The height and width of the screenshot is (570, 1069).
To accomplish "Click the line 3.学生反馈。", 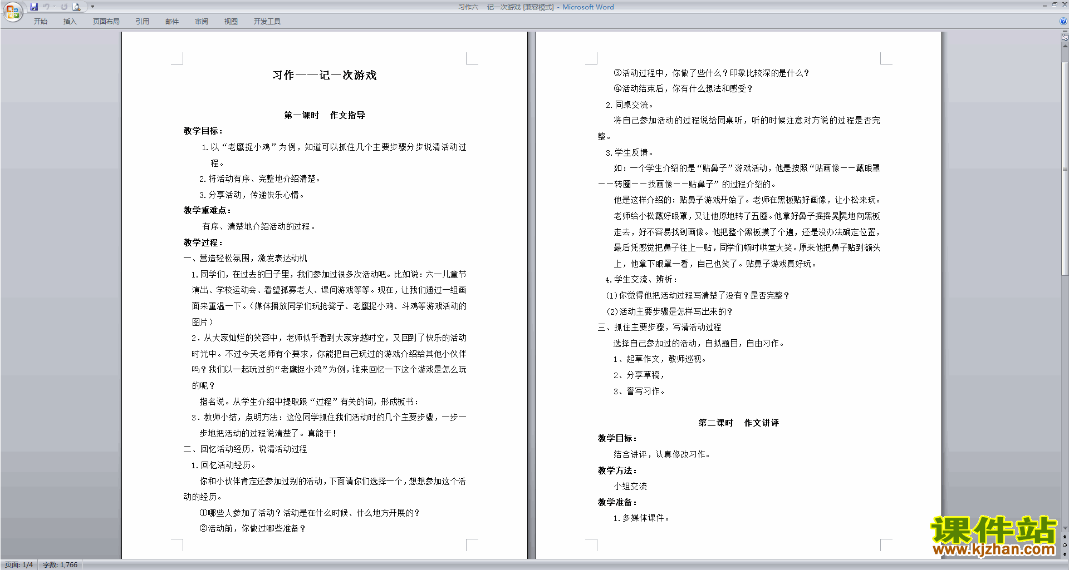I will 629,152.
